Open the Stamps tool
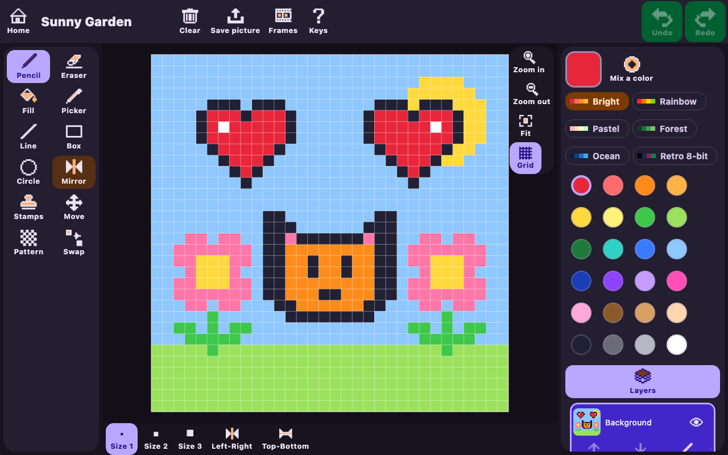Viewport: 728px width, 455px height. point(28,208)
